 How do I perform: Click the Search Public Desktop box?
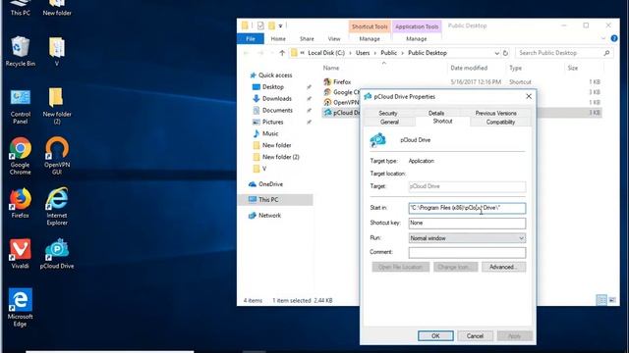563,53
